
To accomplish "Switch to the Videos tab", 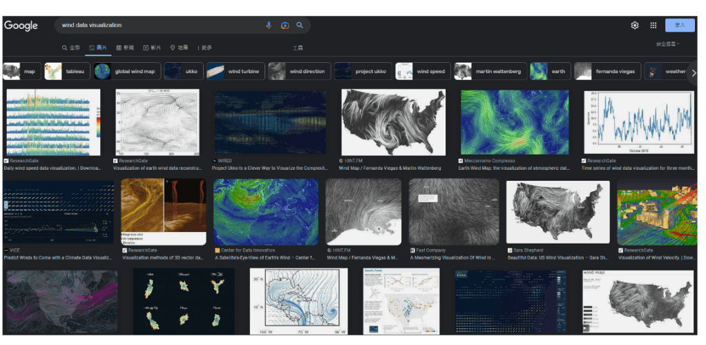I will point(153,48).
